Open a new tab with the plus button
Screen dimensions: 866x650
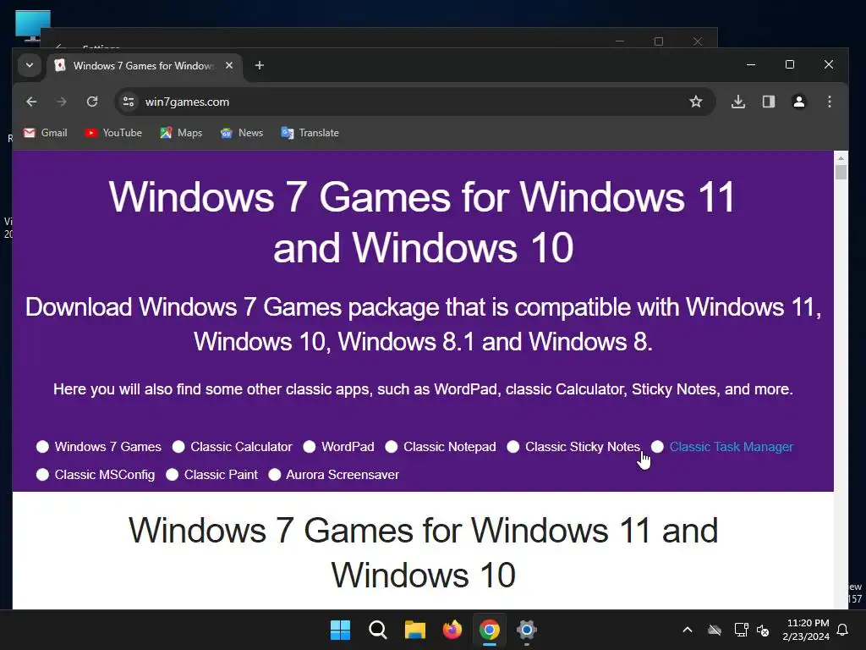pos(259,65)
